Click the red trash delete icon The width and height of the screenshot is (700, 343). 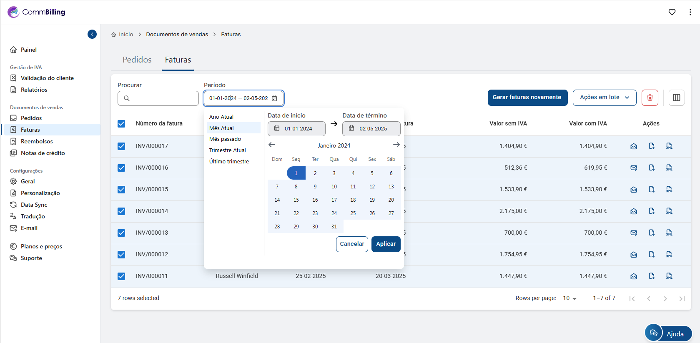pyautogui.click(x=650, y=98)
